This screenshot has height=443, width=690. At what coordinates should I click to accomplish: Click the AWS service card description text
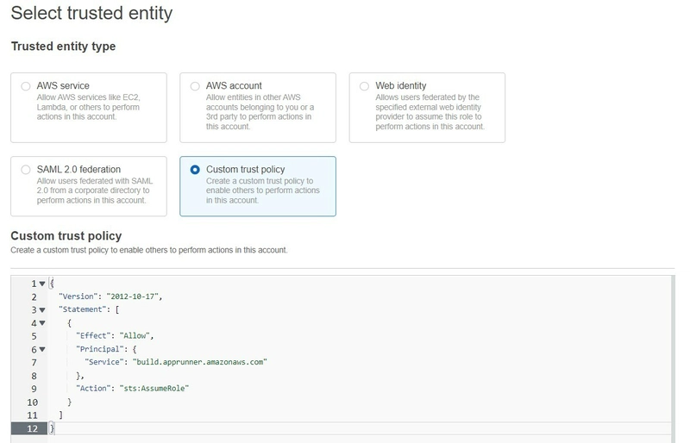click(88, 107)
